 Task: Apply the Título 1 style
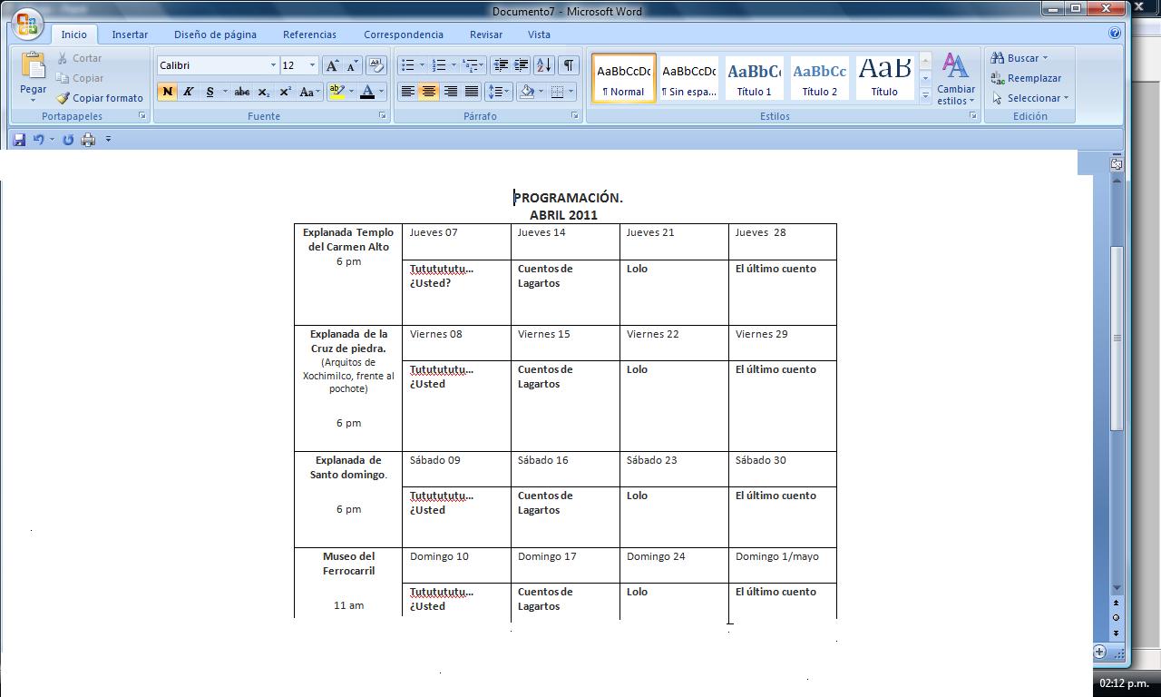pyautogui.click(x=754, y=78)
